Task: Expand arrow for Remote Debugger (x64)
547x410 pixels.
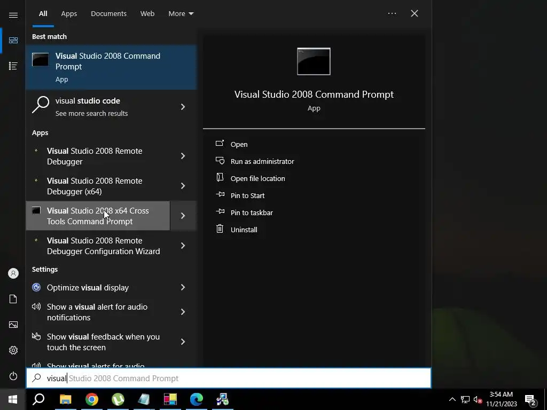Action: (x=183, y=186)
